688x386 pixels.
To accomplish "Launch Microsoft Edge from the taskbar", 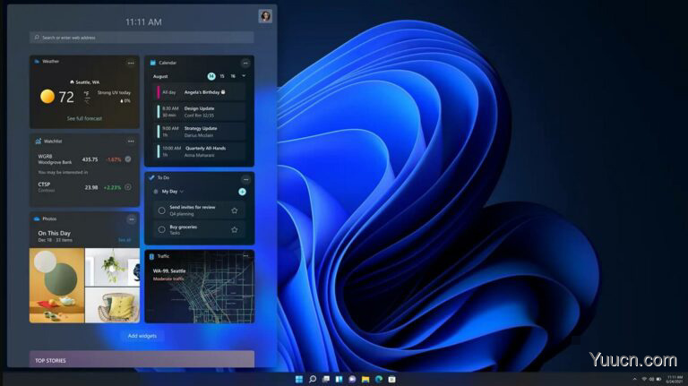I will [379, 379].
